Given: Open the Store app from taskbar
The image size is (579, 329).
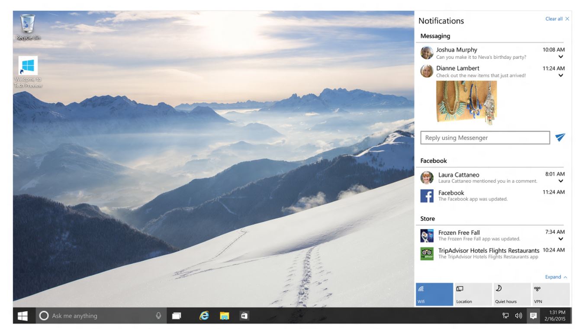Looking at the screenshot, I should pos(243,316).
